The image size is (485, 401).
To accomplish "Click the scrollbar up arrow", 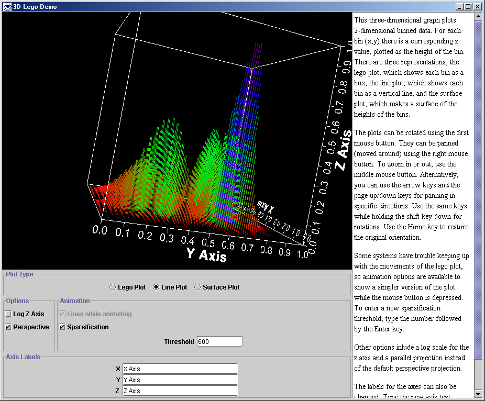I will [x=478, y=17].
